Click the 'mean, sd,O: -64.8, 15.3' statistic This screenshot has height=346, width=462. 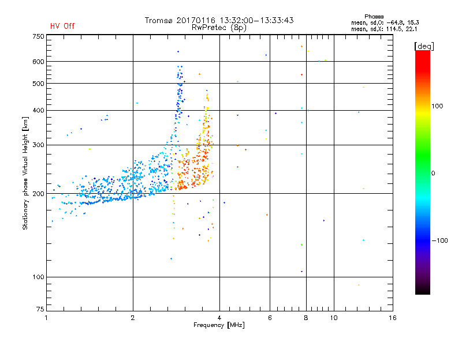coord(385,22)
